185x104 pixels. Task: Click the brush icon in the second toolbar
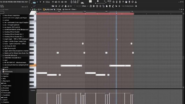pos(59,6)
